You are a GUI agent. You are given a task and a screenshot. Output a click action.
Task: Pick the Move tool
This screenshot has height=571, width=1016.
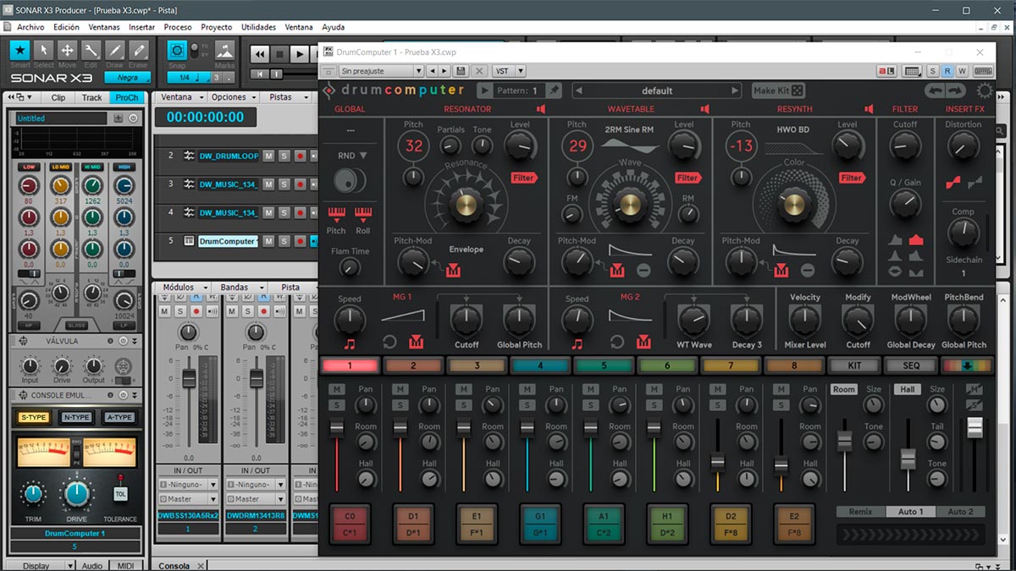pyautogui.click(x=67, y=50)
